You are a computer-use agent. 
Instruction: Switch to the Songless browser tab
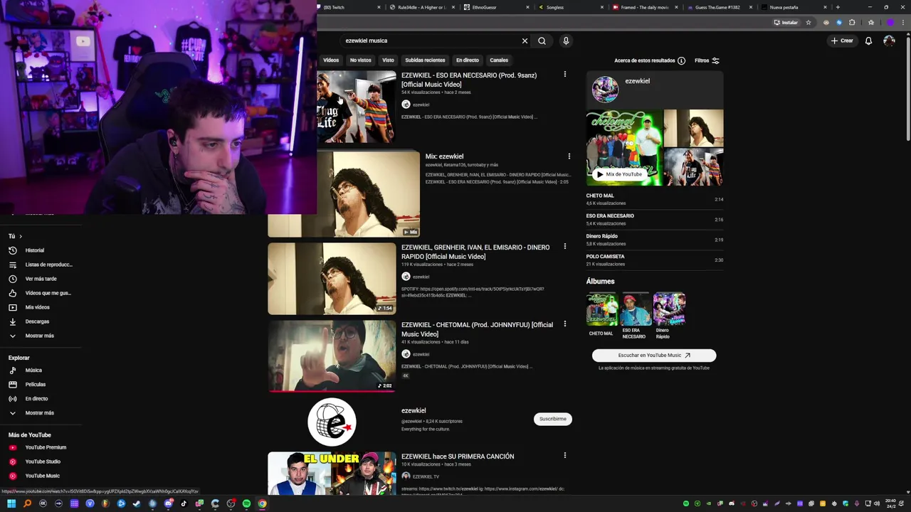(569, 7)
